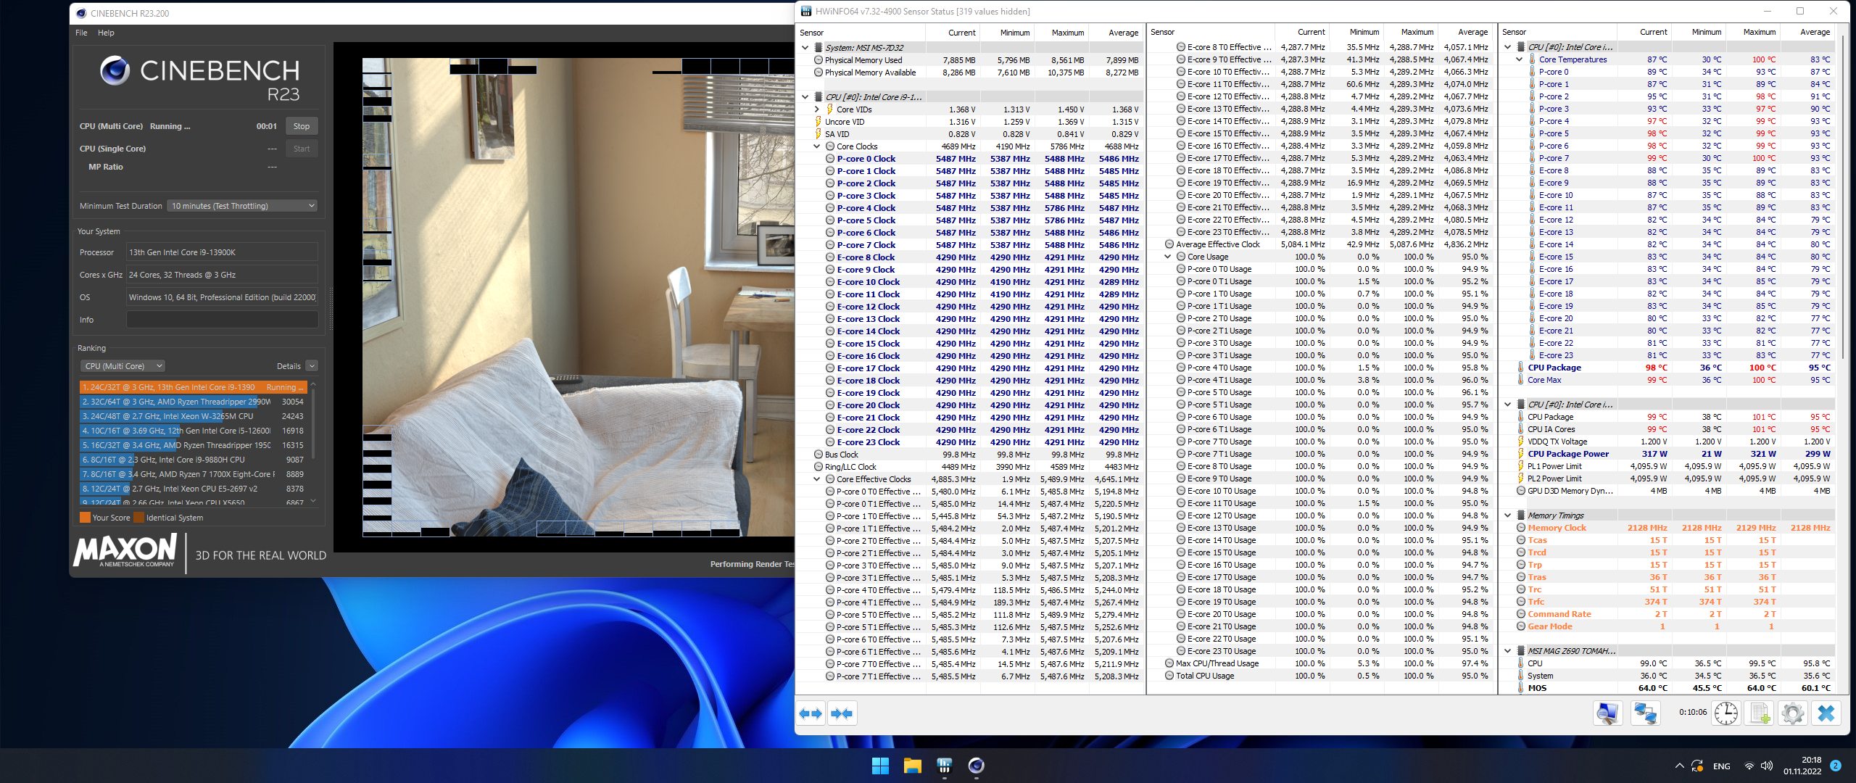Viewport: 1856px width, 783px height.
Task: Click the Info input field
Action: (222, 320)
